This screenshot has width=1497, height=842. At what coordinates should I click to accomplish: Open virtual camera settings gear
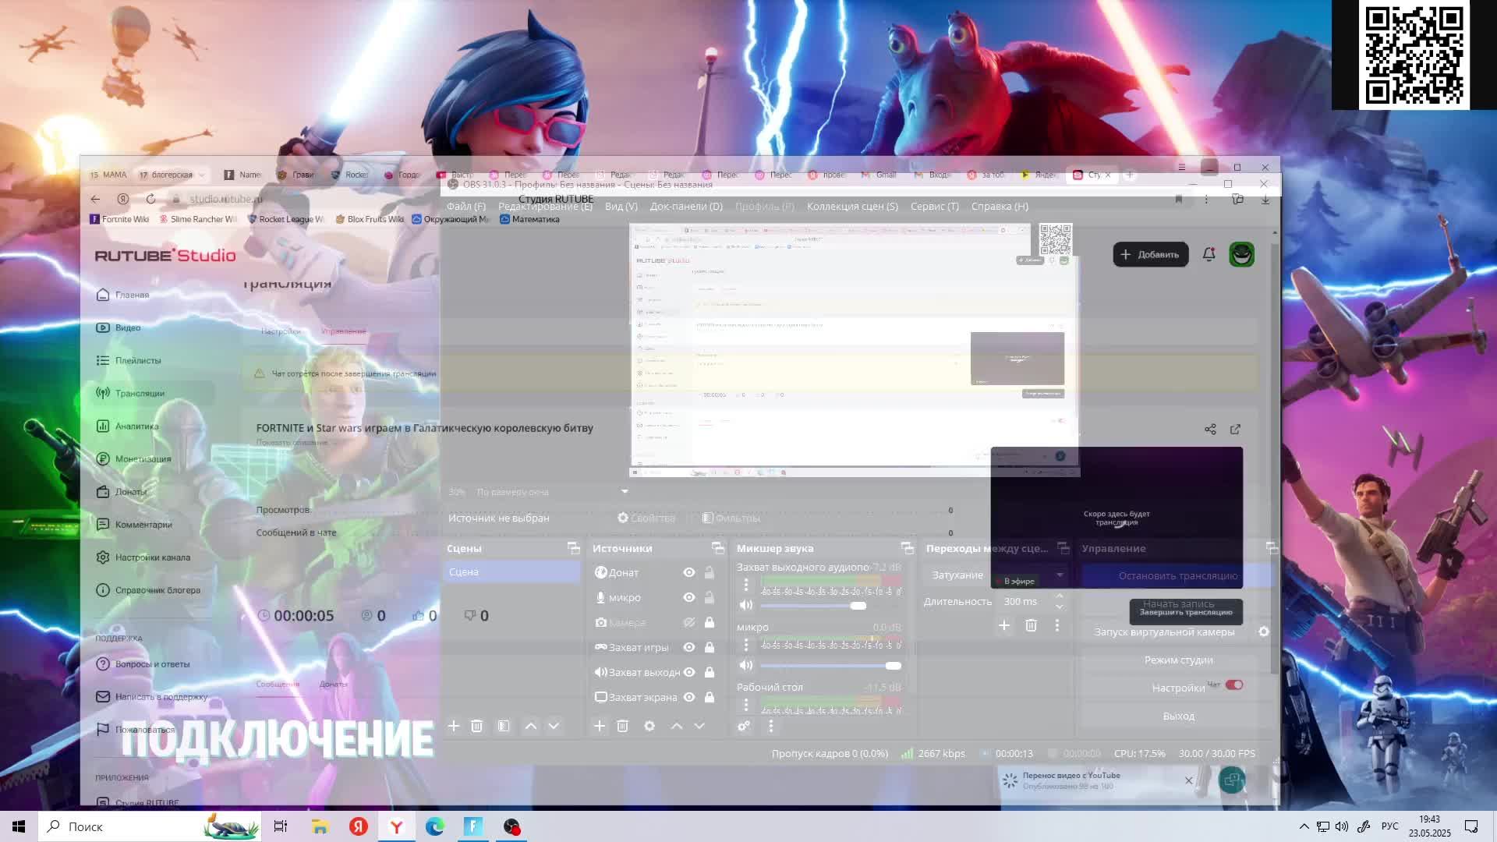1264,631
